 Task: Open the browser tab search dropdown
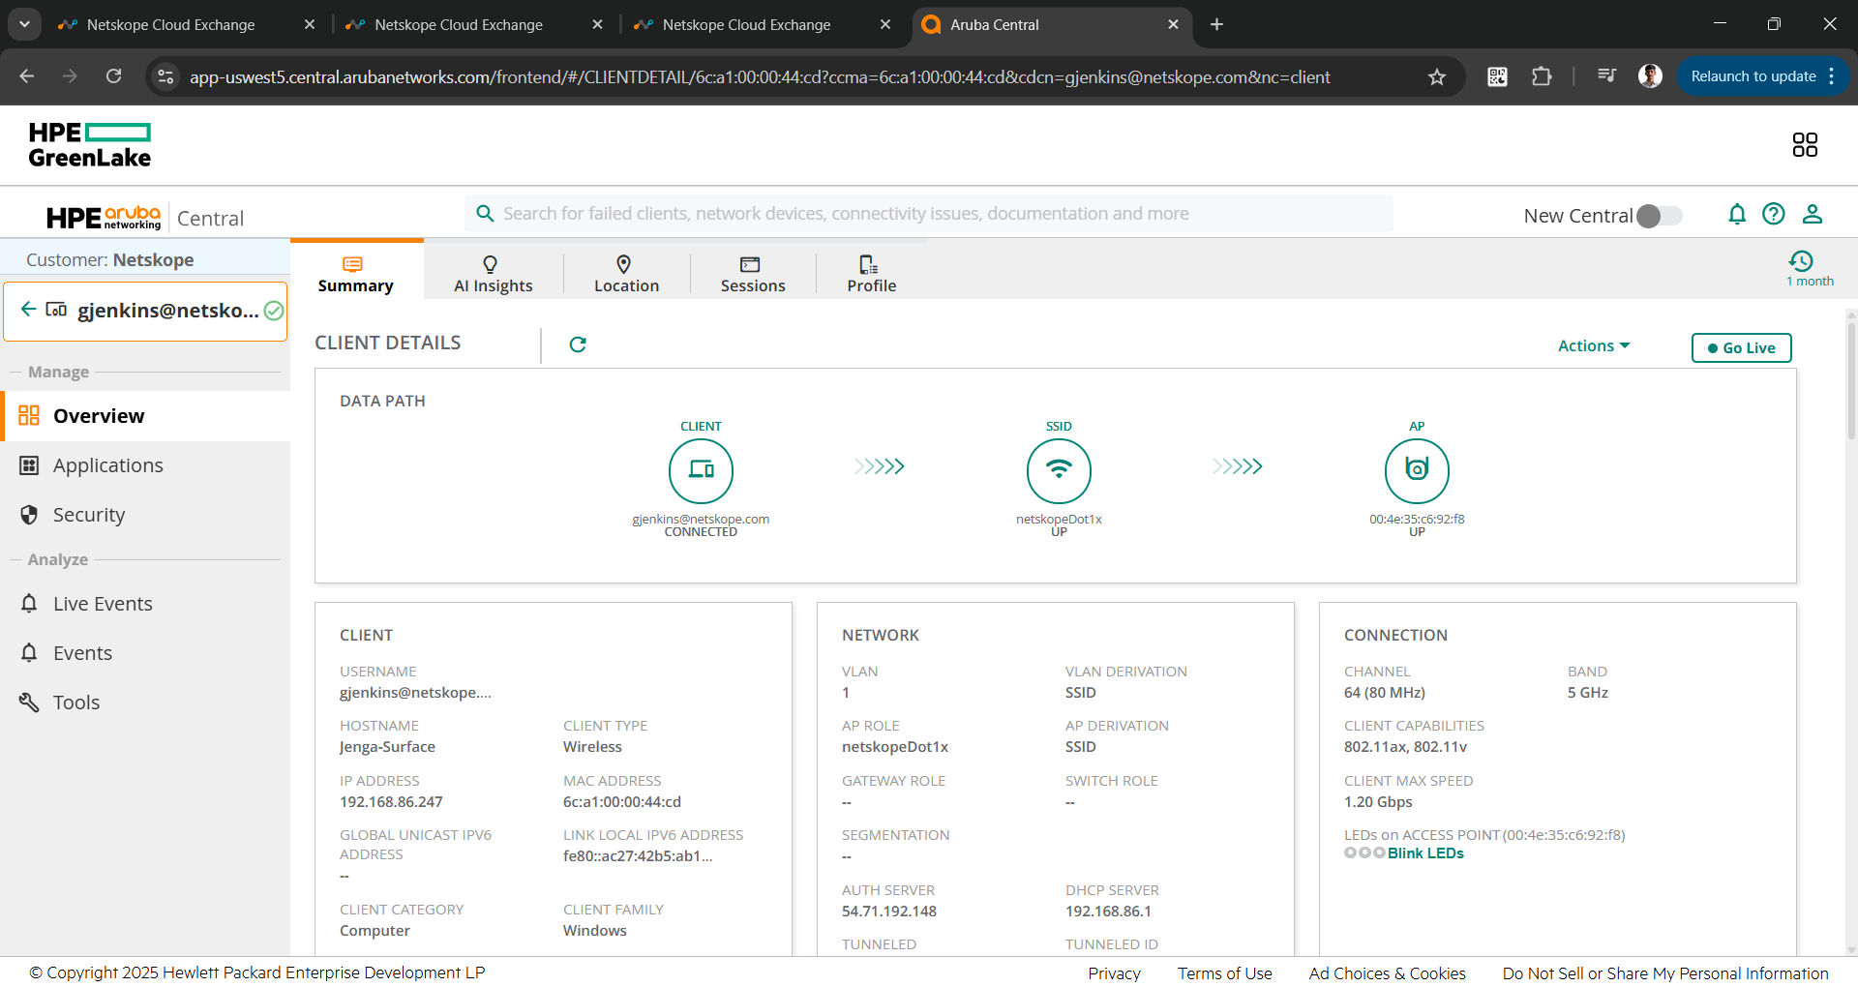(24, 24)
